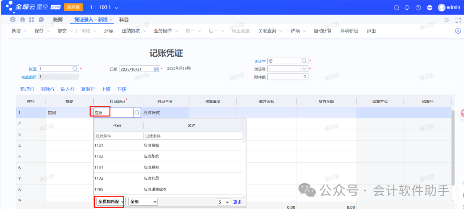Click the calendar icon beside the date field
464x209 pixels.
156,69
